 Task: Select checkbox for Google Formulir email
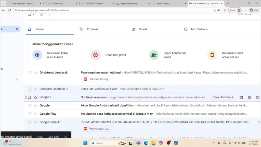[29, 122]
